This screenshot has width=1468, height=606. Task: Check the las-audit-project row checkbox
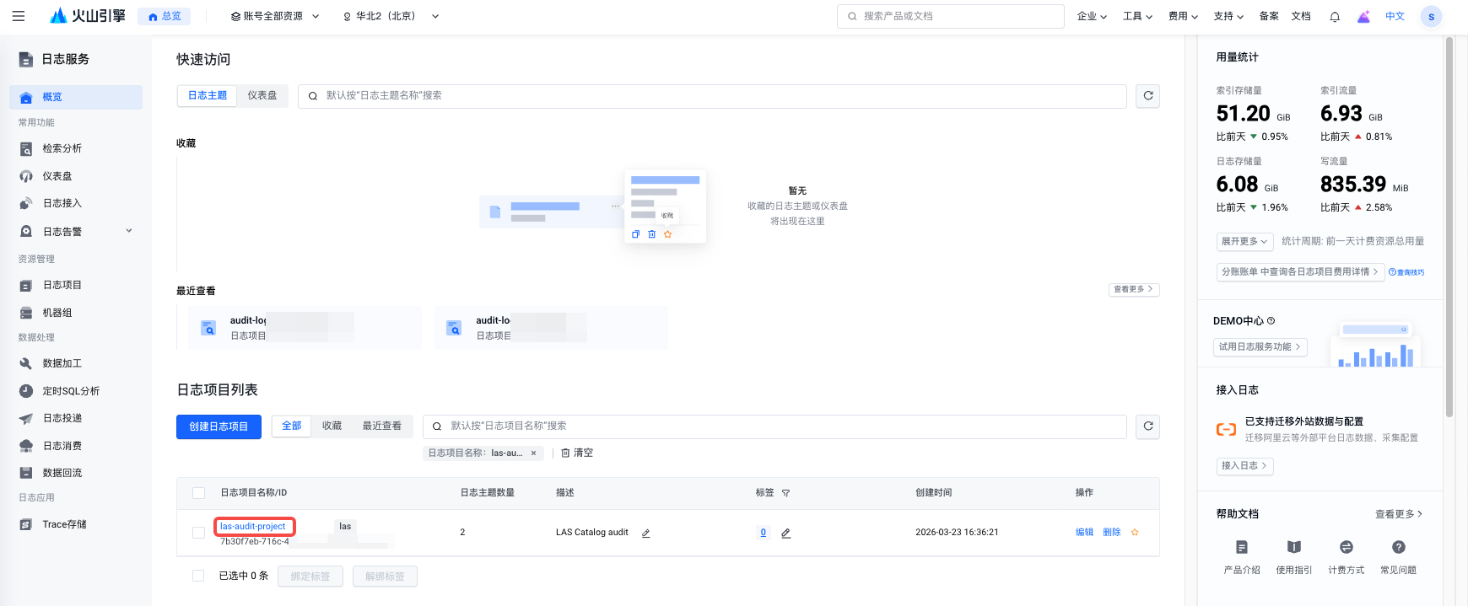click(x=198, y=533)
